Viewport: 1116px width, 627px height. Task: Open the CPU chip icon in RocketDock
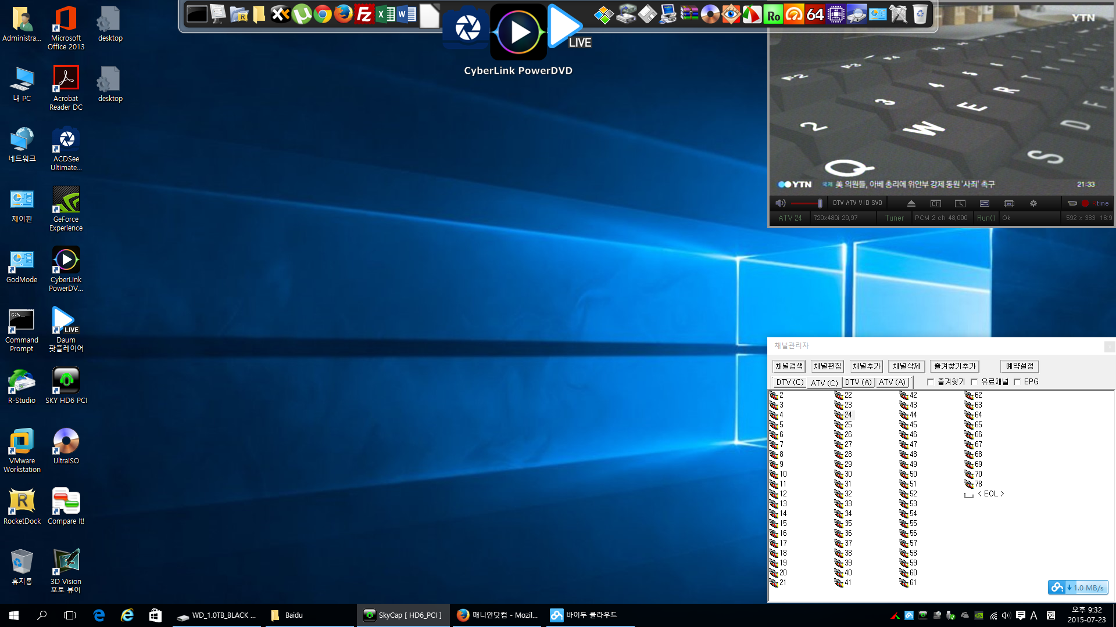[836, 14]
